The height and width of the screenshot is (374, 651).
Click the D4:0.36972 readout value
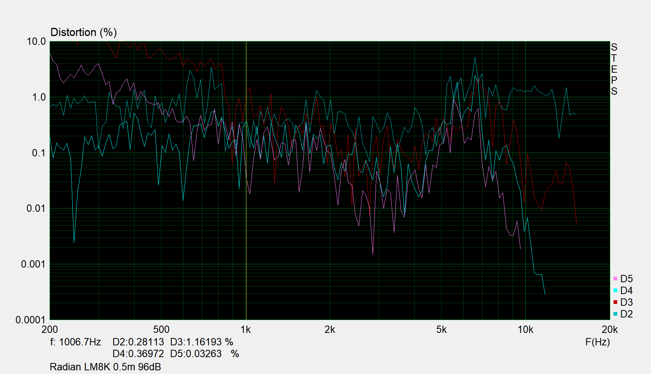point(138,354)
